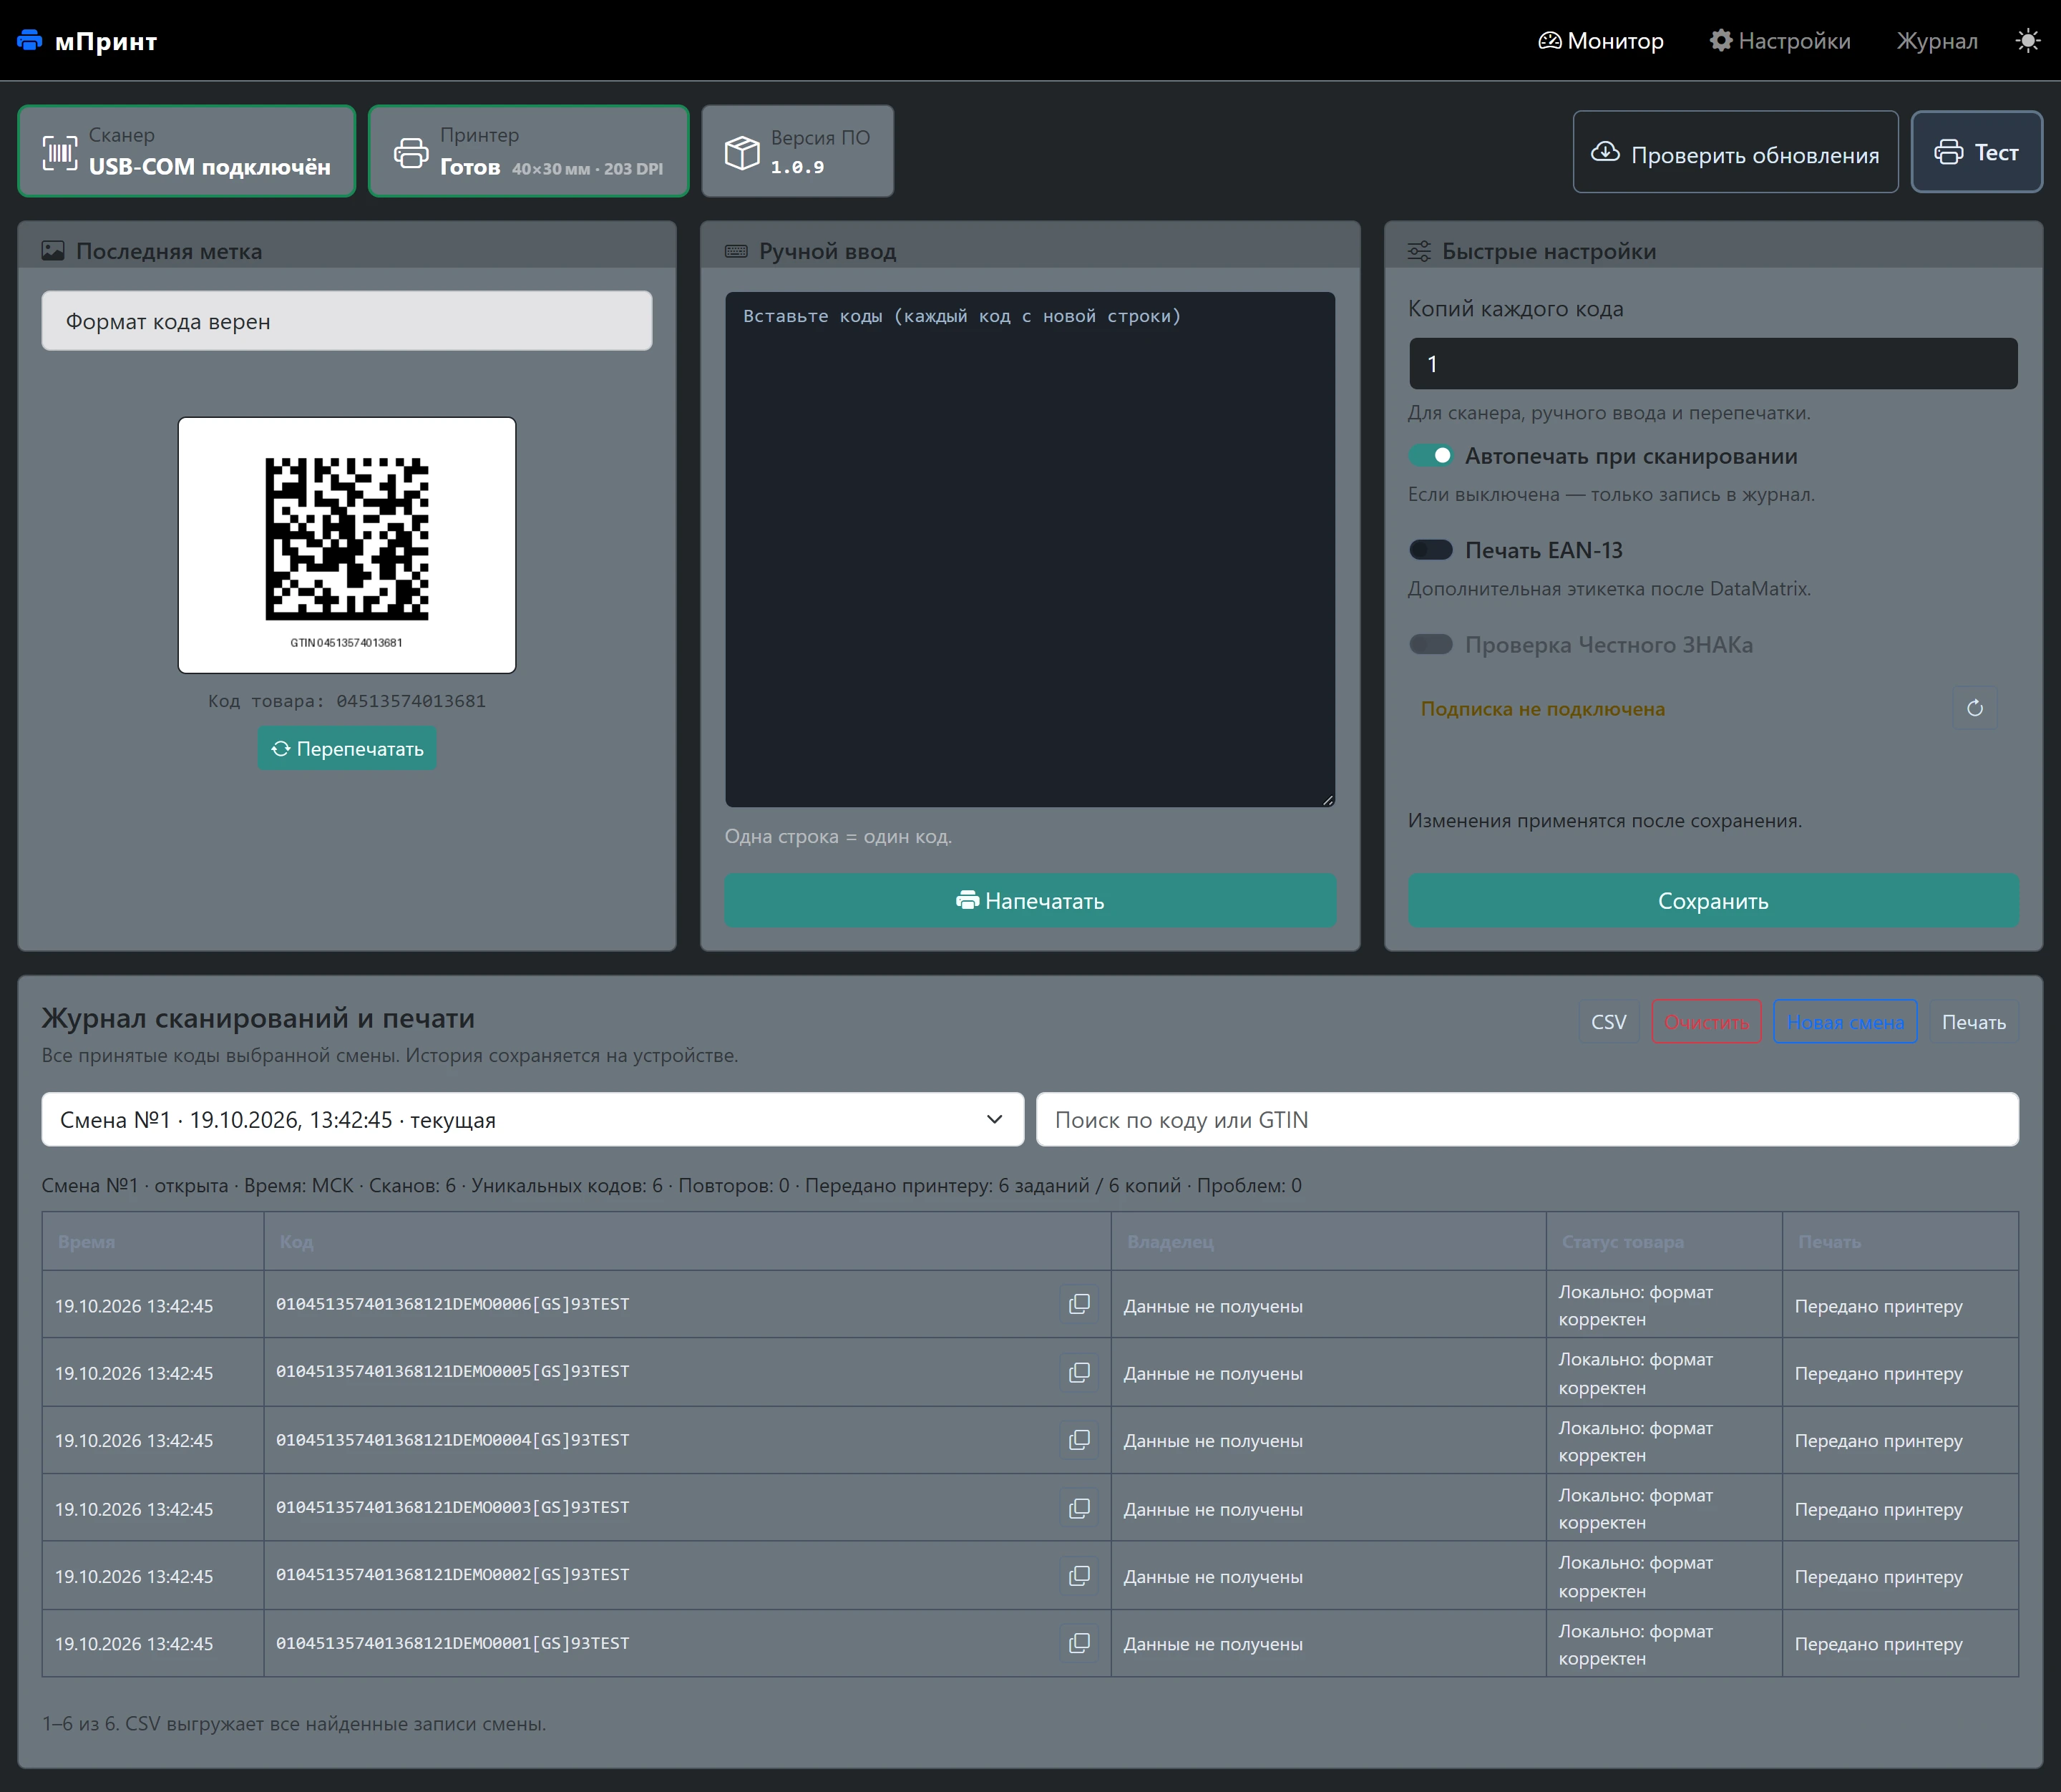2061x1792 pixels.
Task: Click the Тест print button
Action: point(1977,152)
